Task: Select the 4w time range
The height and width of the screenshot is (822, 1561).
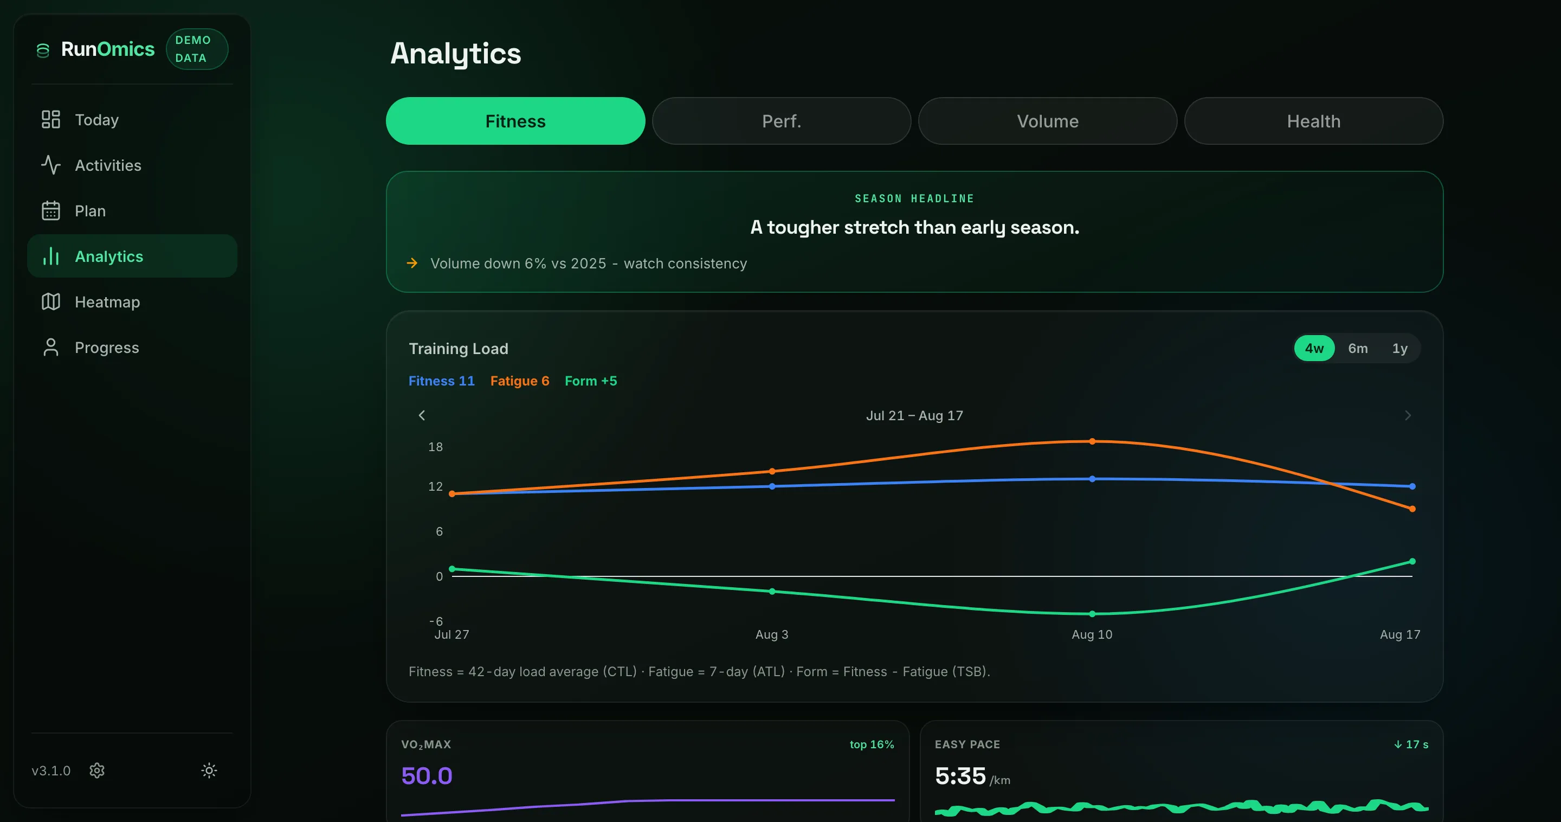Action: (x=1314, y=349)
